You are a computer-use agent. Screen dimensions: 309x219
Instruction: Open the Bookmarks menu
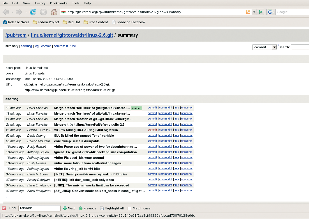click(59, 3)
